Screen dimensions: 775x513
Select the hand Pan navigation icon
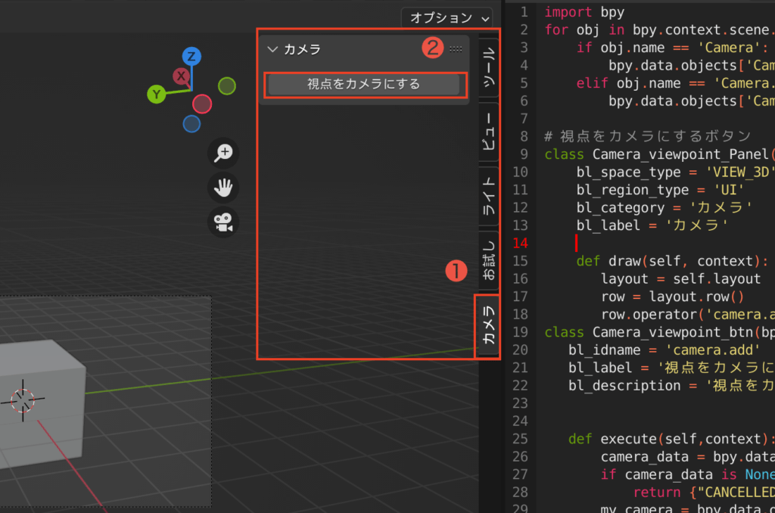click(x=223, y=188)
